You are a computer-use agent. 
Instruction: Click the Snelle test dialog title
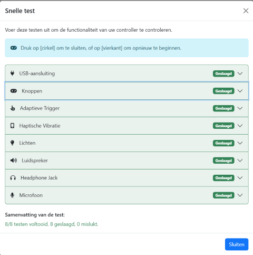(20, 11)
